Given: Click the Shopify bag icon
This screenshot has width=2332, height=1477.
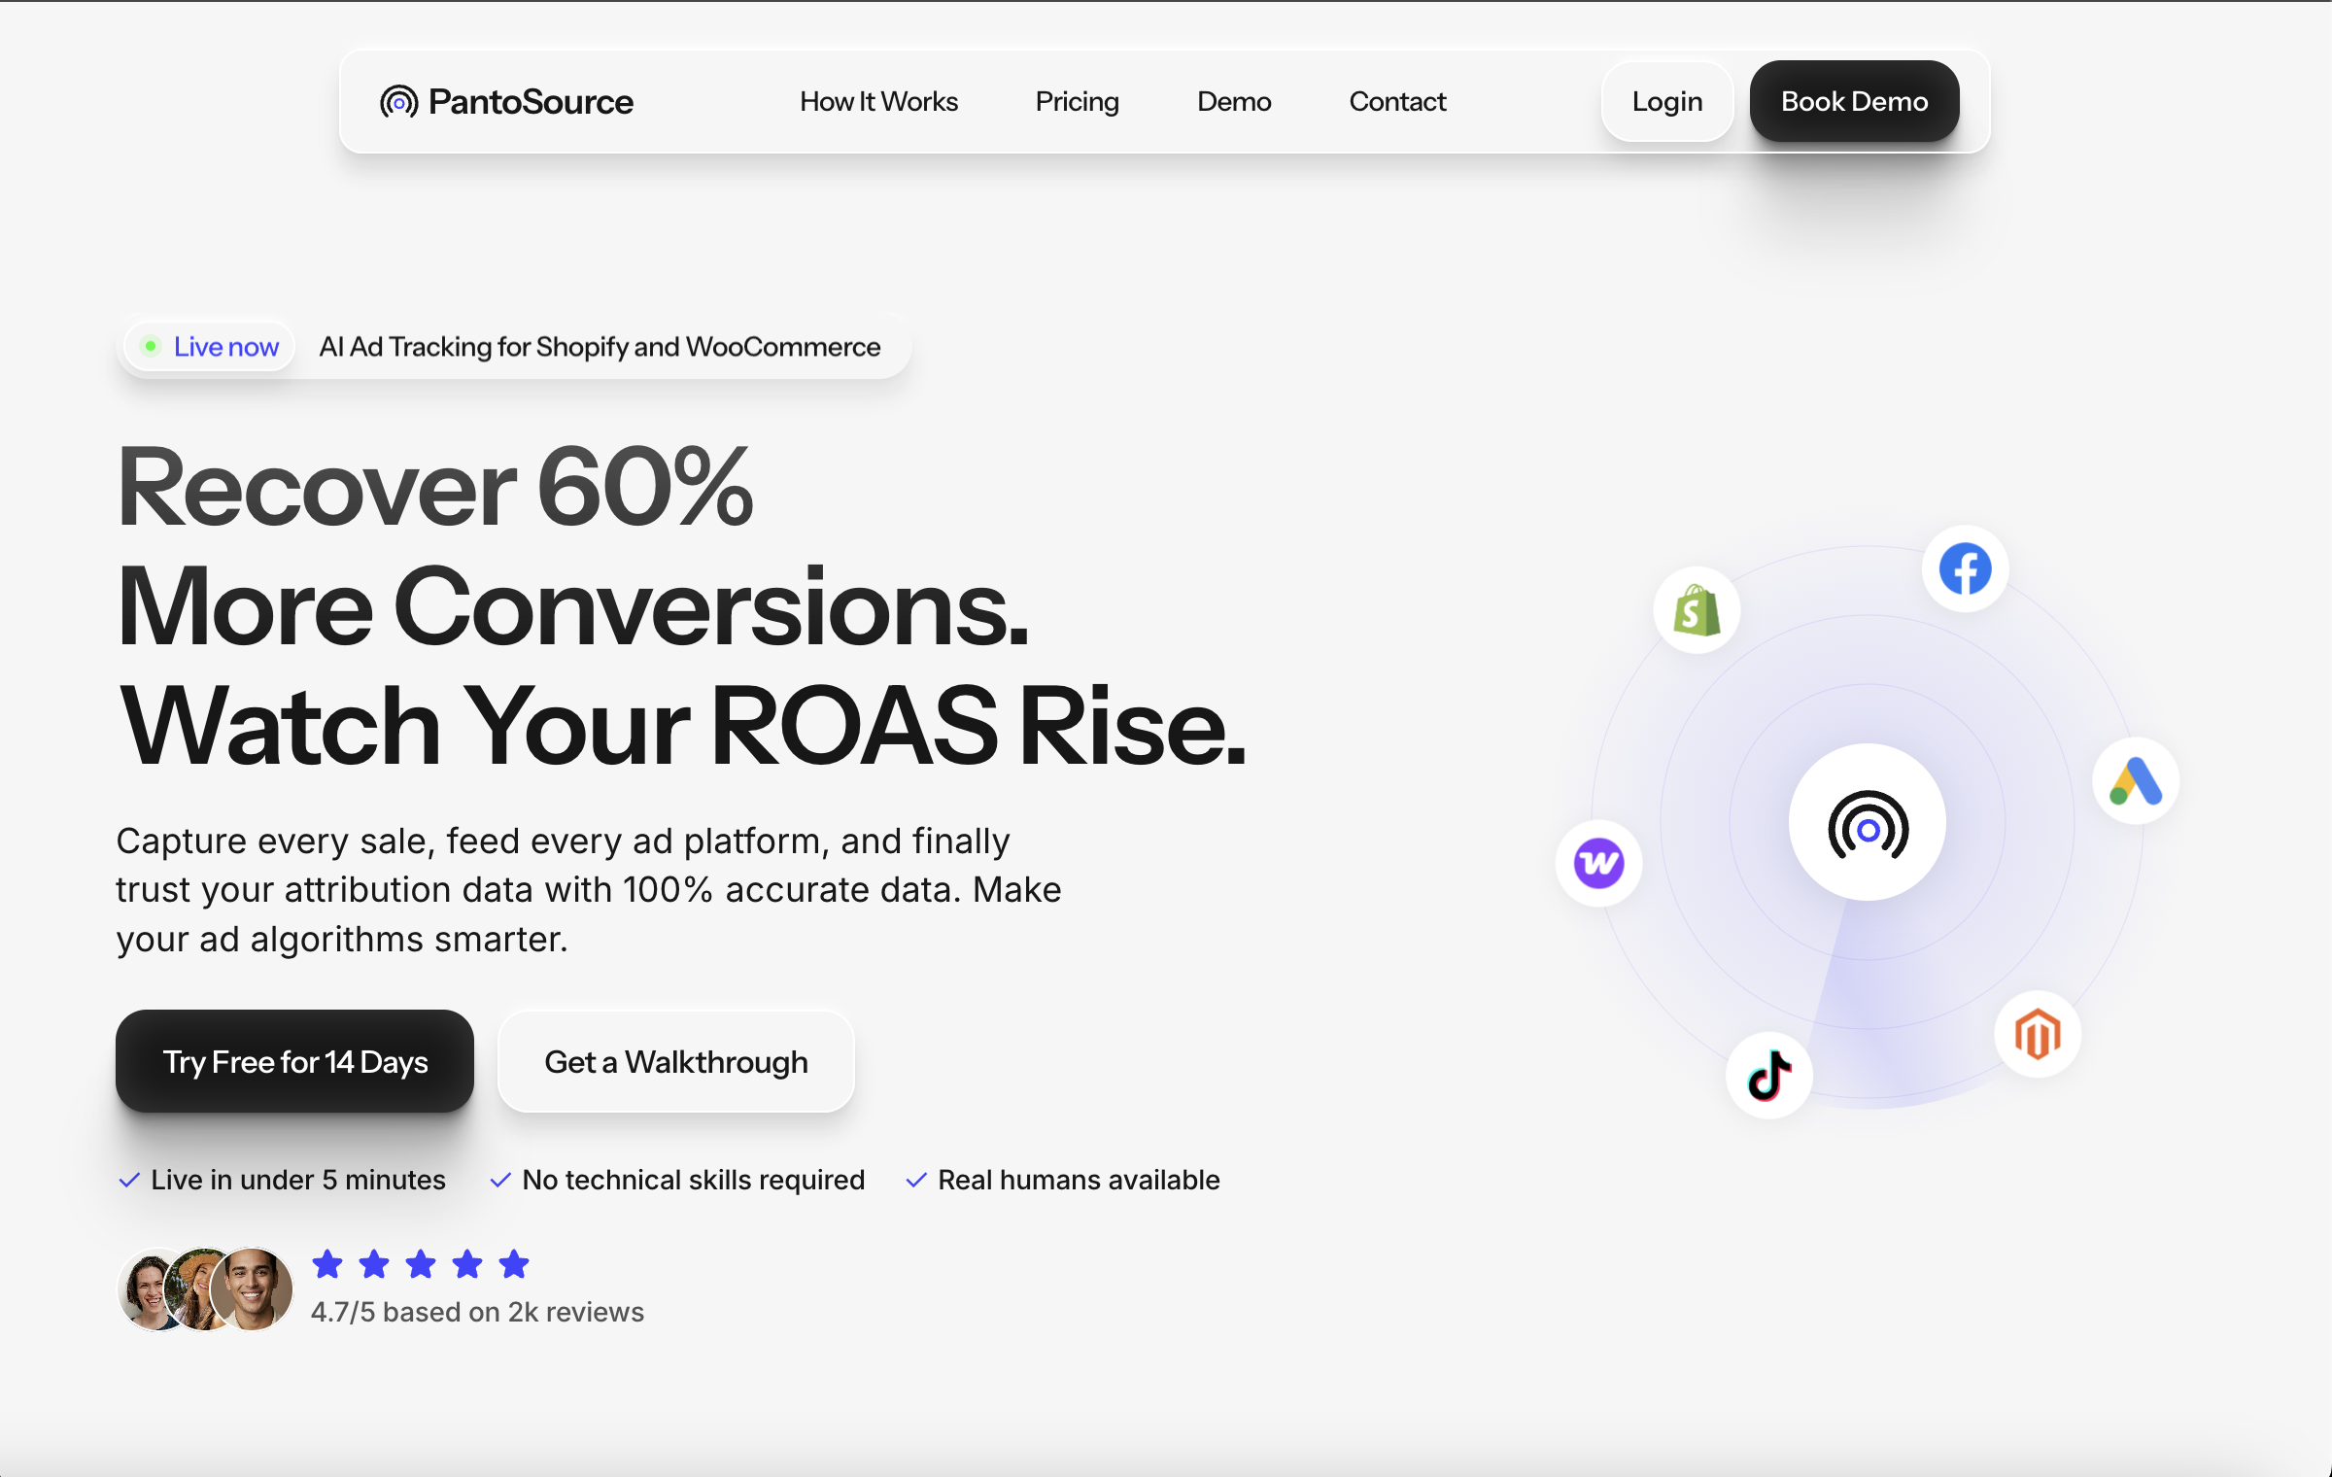Looking at the screenshot, I should coord(1697,610).
